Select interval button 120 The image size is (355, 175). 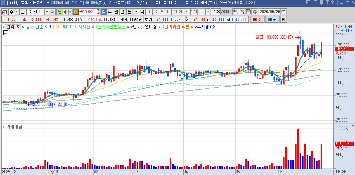click(x=194, y=12)
